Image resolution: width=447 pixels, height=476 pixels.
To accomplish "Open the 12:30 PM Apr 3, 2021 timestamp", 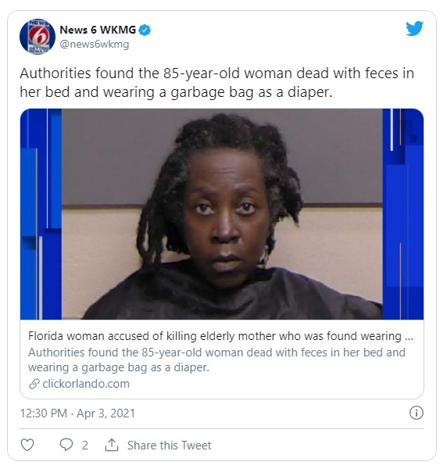I will (77, 413).
